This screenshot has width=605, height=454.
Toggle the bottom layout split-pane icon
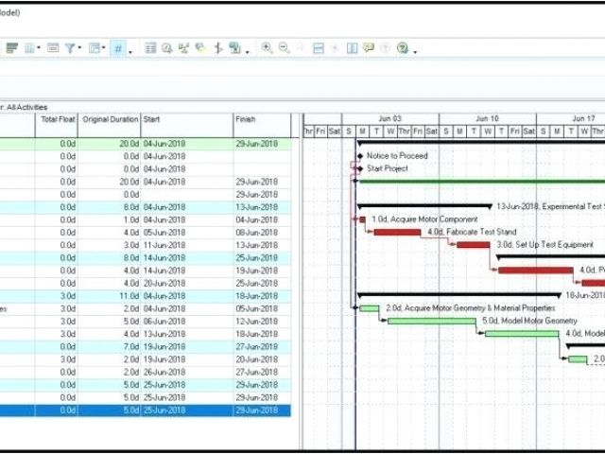coord(319,48)
